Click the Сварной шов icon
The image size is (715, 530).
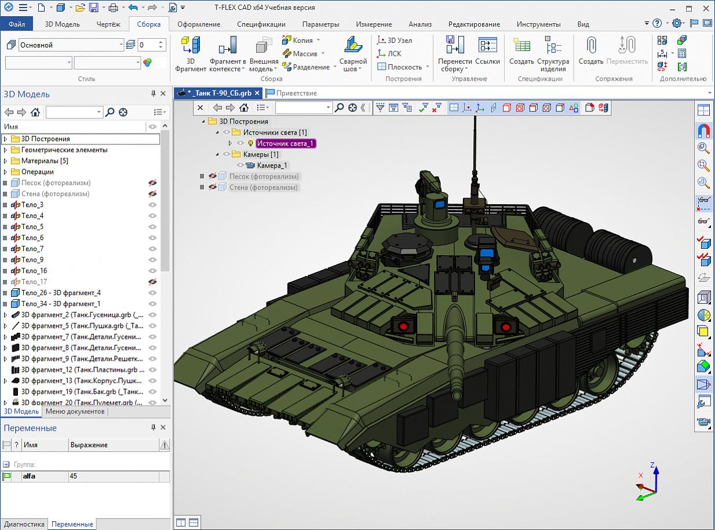pos(353,46)
